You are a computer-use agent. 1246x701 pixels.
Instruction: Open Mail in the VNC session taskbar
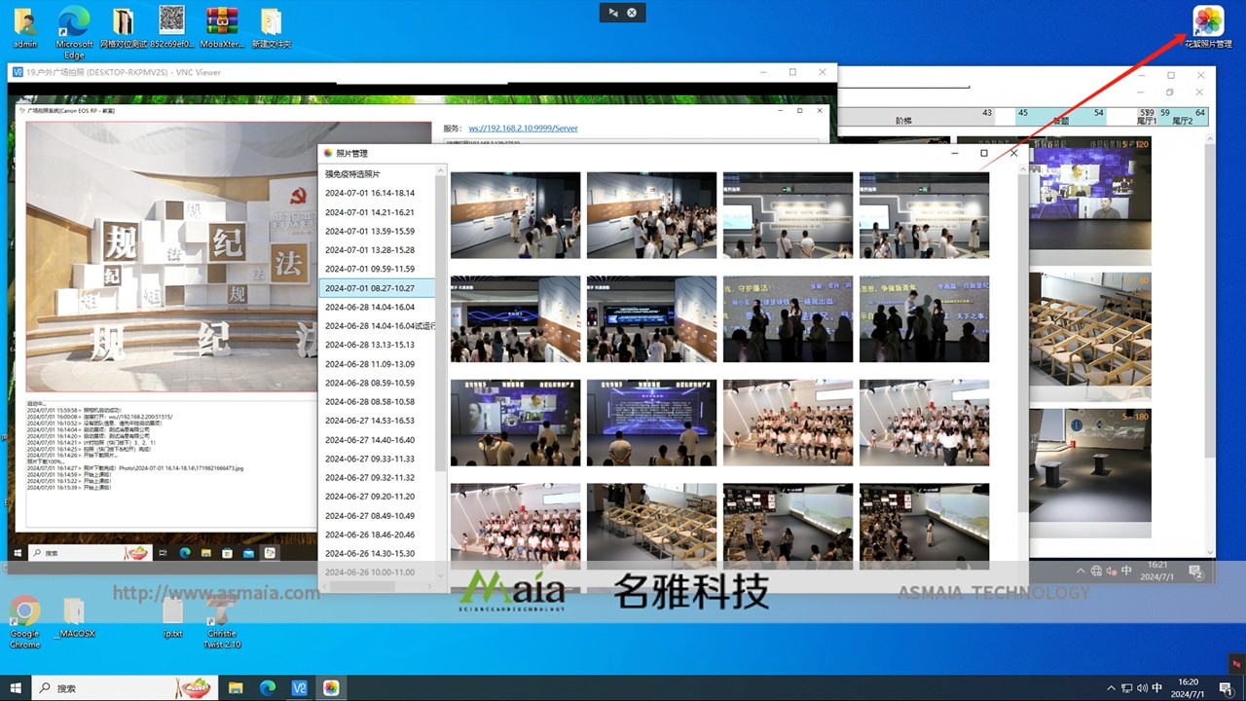(x=248, y=553)
